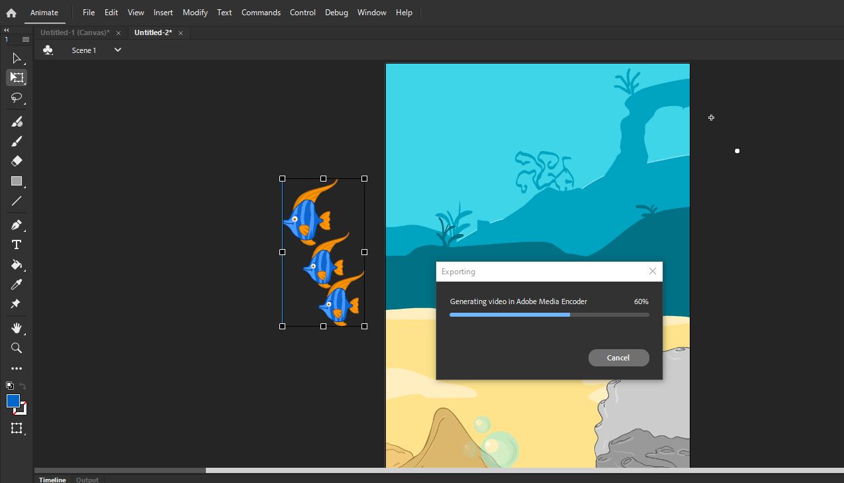Cancel the video export
This screenshot has width=844, height=483.
pos(618,357)
